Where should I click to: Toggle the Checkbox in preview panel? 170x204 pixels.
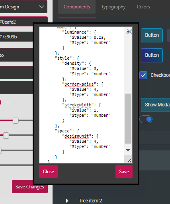[x=143, y=75]
